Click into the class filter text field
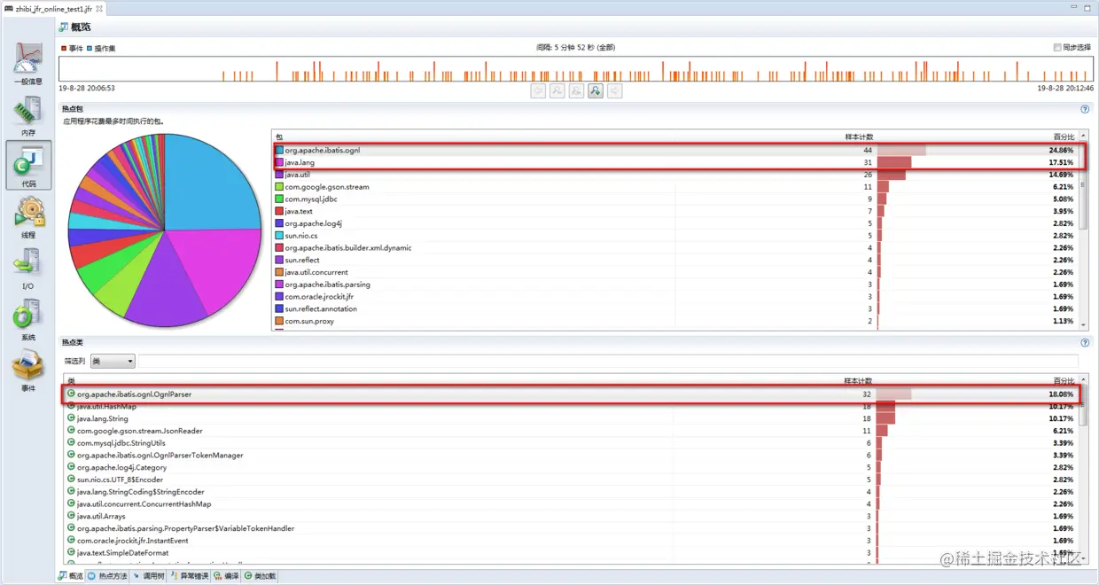The image size is (1099, 585). click(x=608, y=361)
